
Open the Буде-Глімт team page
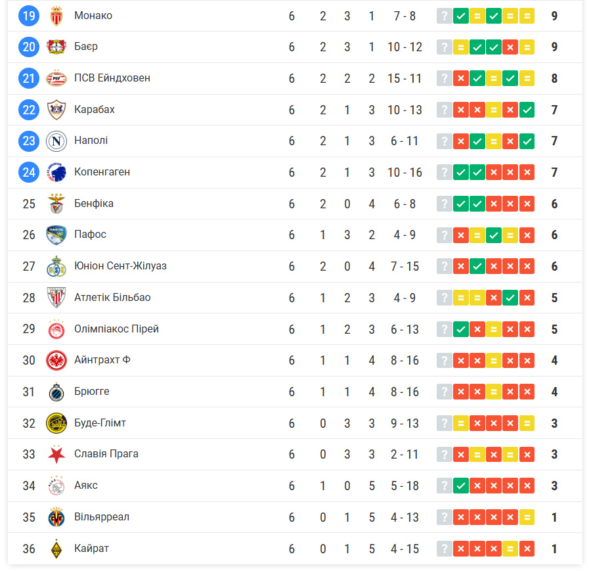point(100,423)
